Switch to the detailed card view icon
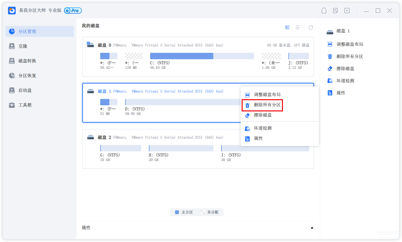402x242 pixels. coord(287,28)
